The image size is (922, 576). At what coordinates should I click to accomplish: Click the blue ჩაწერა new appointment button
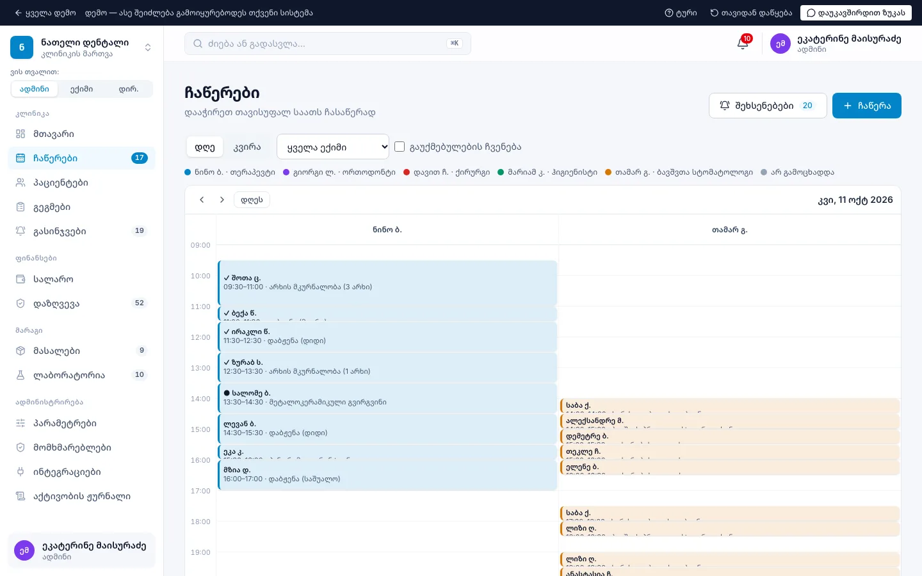click(x=867, y=106)
